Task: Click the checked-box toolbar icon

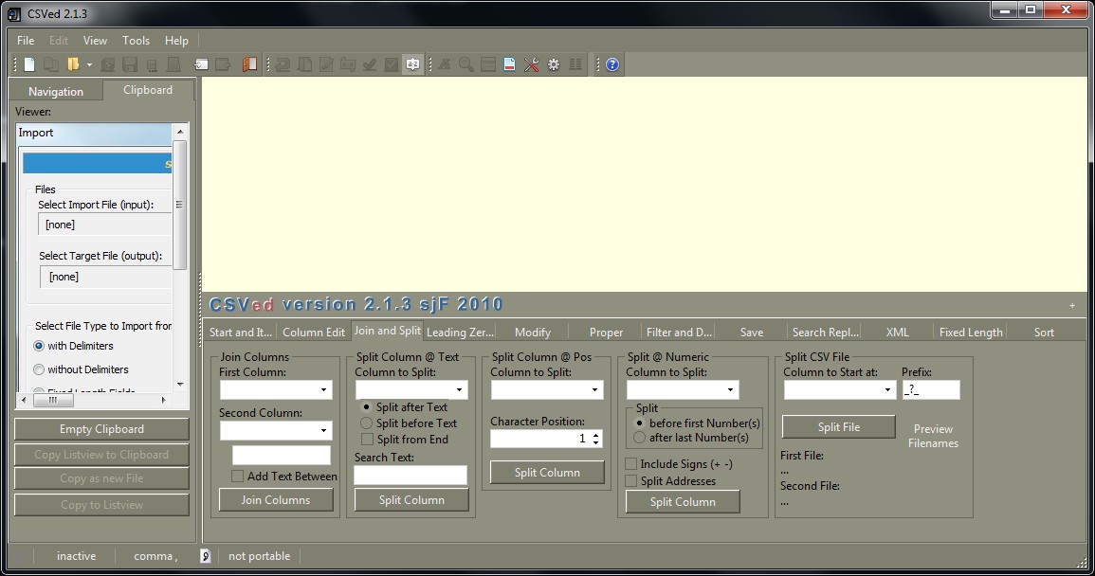Action: pyautogui.click(x=391, y=65)
